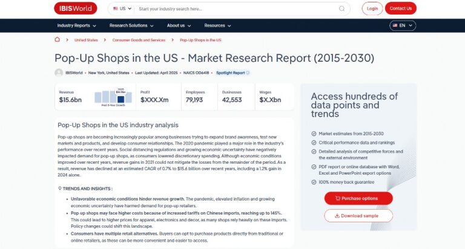
Task: Click the Wages $X.Xbn value
Action: [x=270, y=100]
